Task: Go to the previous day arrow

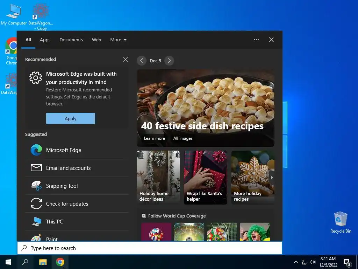Action: tap(142, 61)
